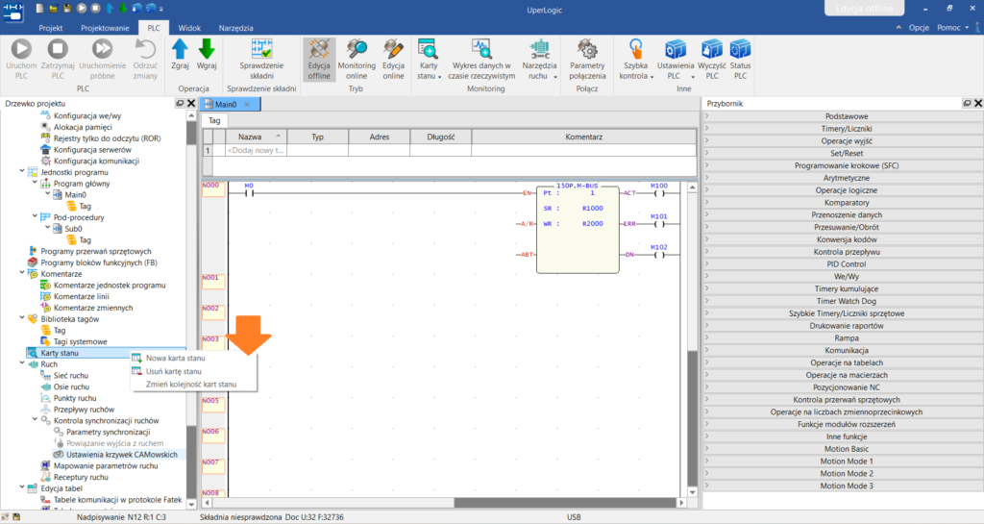Open the Widok ribbon tab
The image size is (984, 524).
click(x=189, y=28)
